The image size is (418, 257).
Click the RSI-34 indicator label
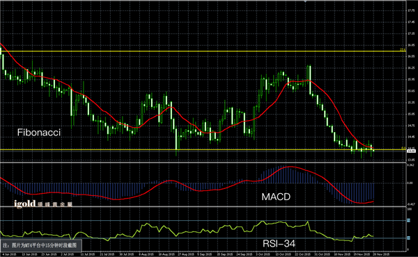[279, 243]
